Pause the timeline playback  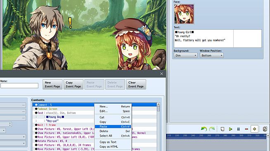click(x=238, y=129)
